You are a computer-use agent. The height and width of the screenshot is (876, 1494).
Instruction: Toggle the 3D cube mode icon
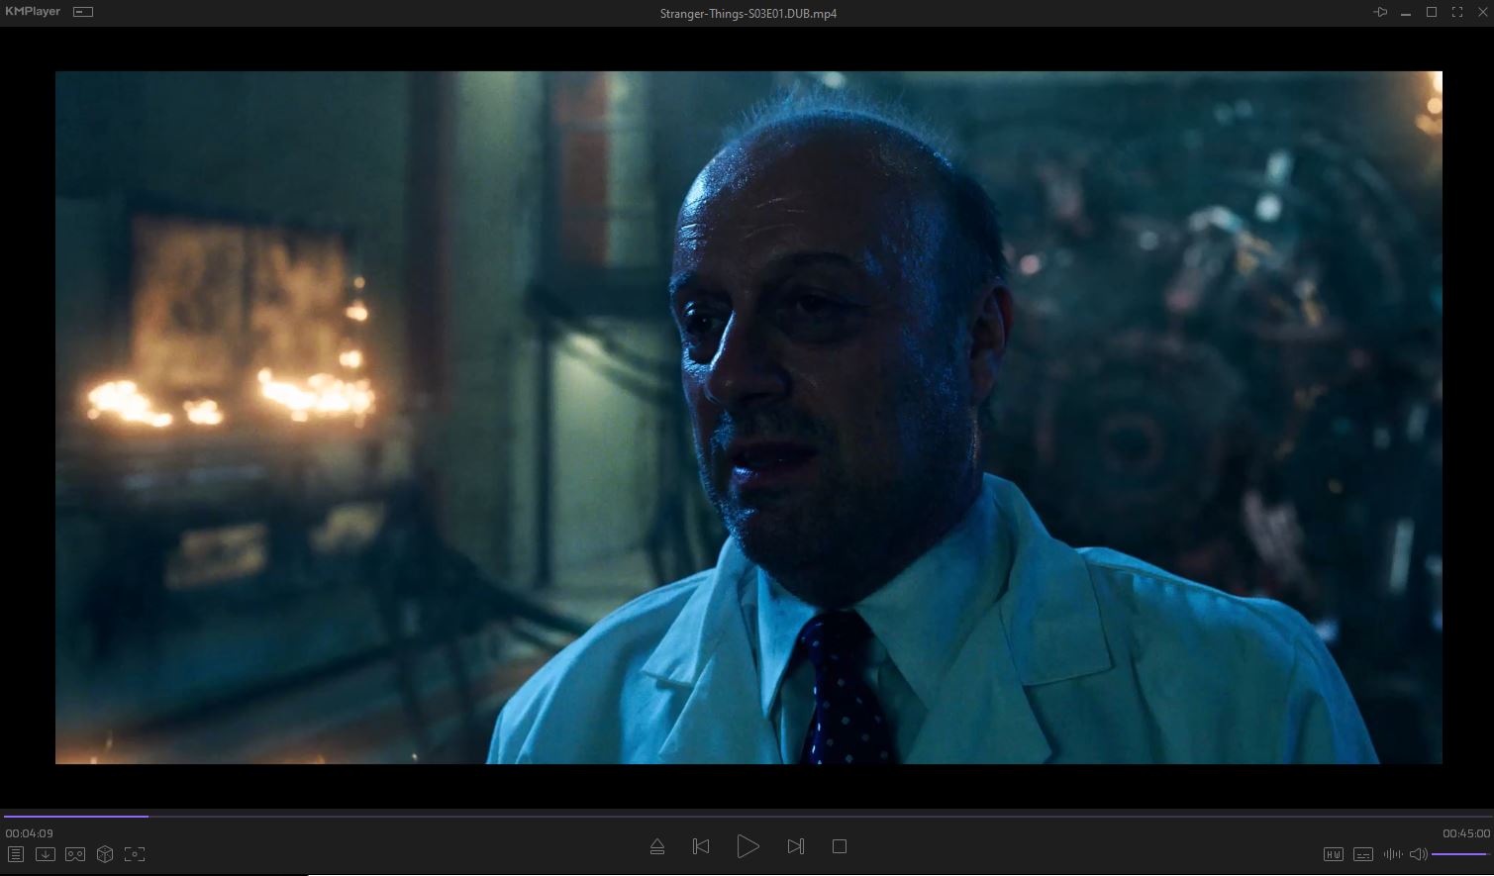[105, 854]
